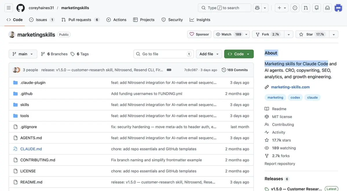Click the Go to file search field
Image resolution: width=347 pixels, height=191 pixels.
tap(164, 54)
